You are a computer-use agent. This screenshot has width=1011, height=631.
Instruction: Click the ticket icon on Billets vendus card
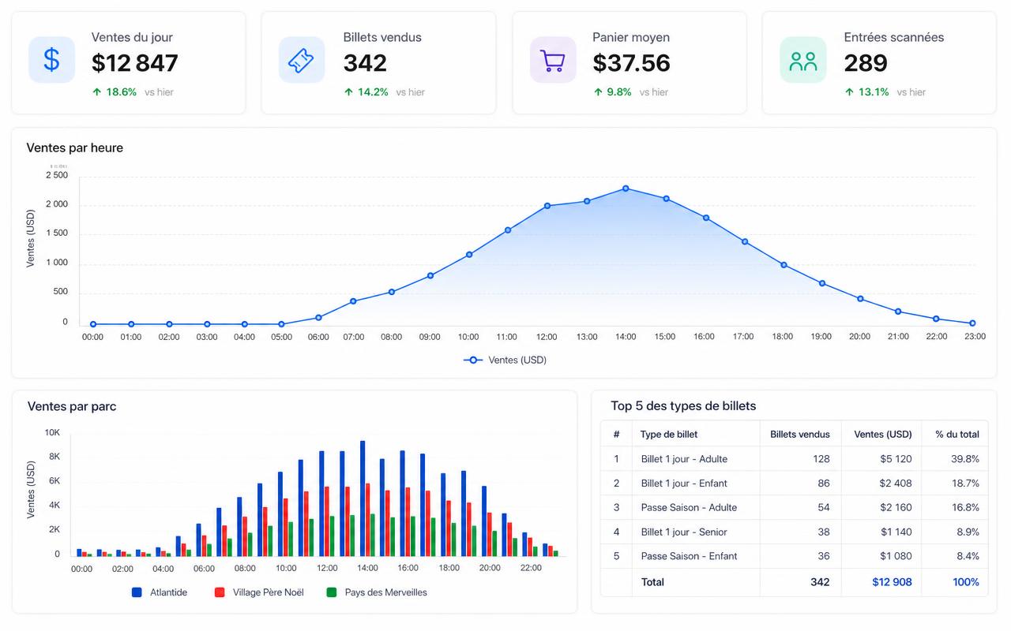pyautogui.click(x=301, y=60)
